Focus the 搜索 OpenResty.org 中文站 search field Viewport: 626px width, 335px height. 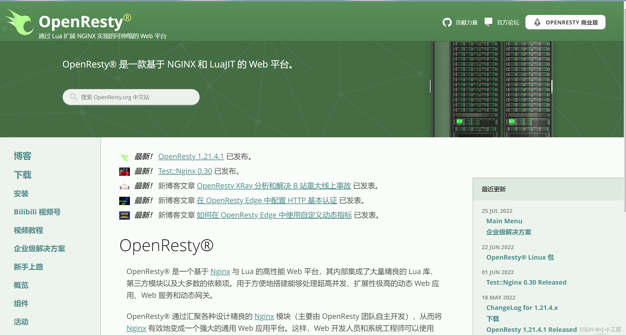point(131,97)
